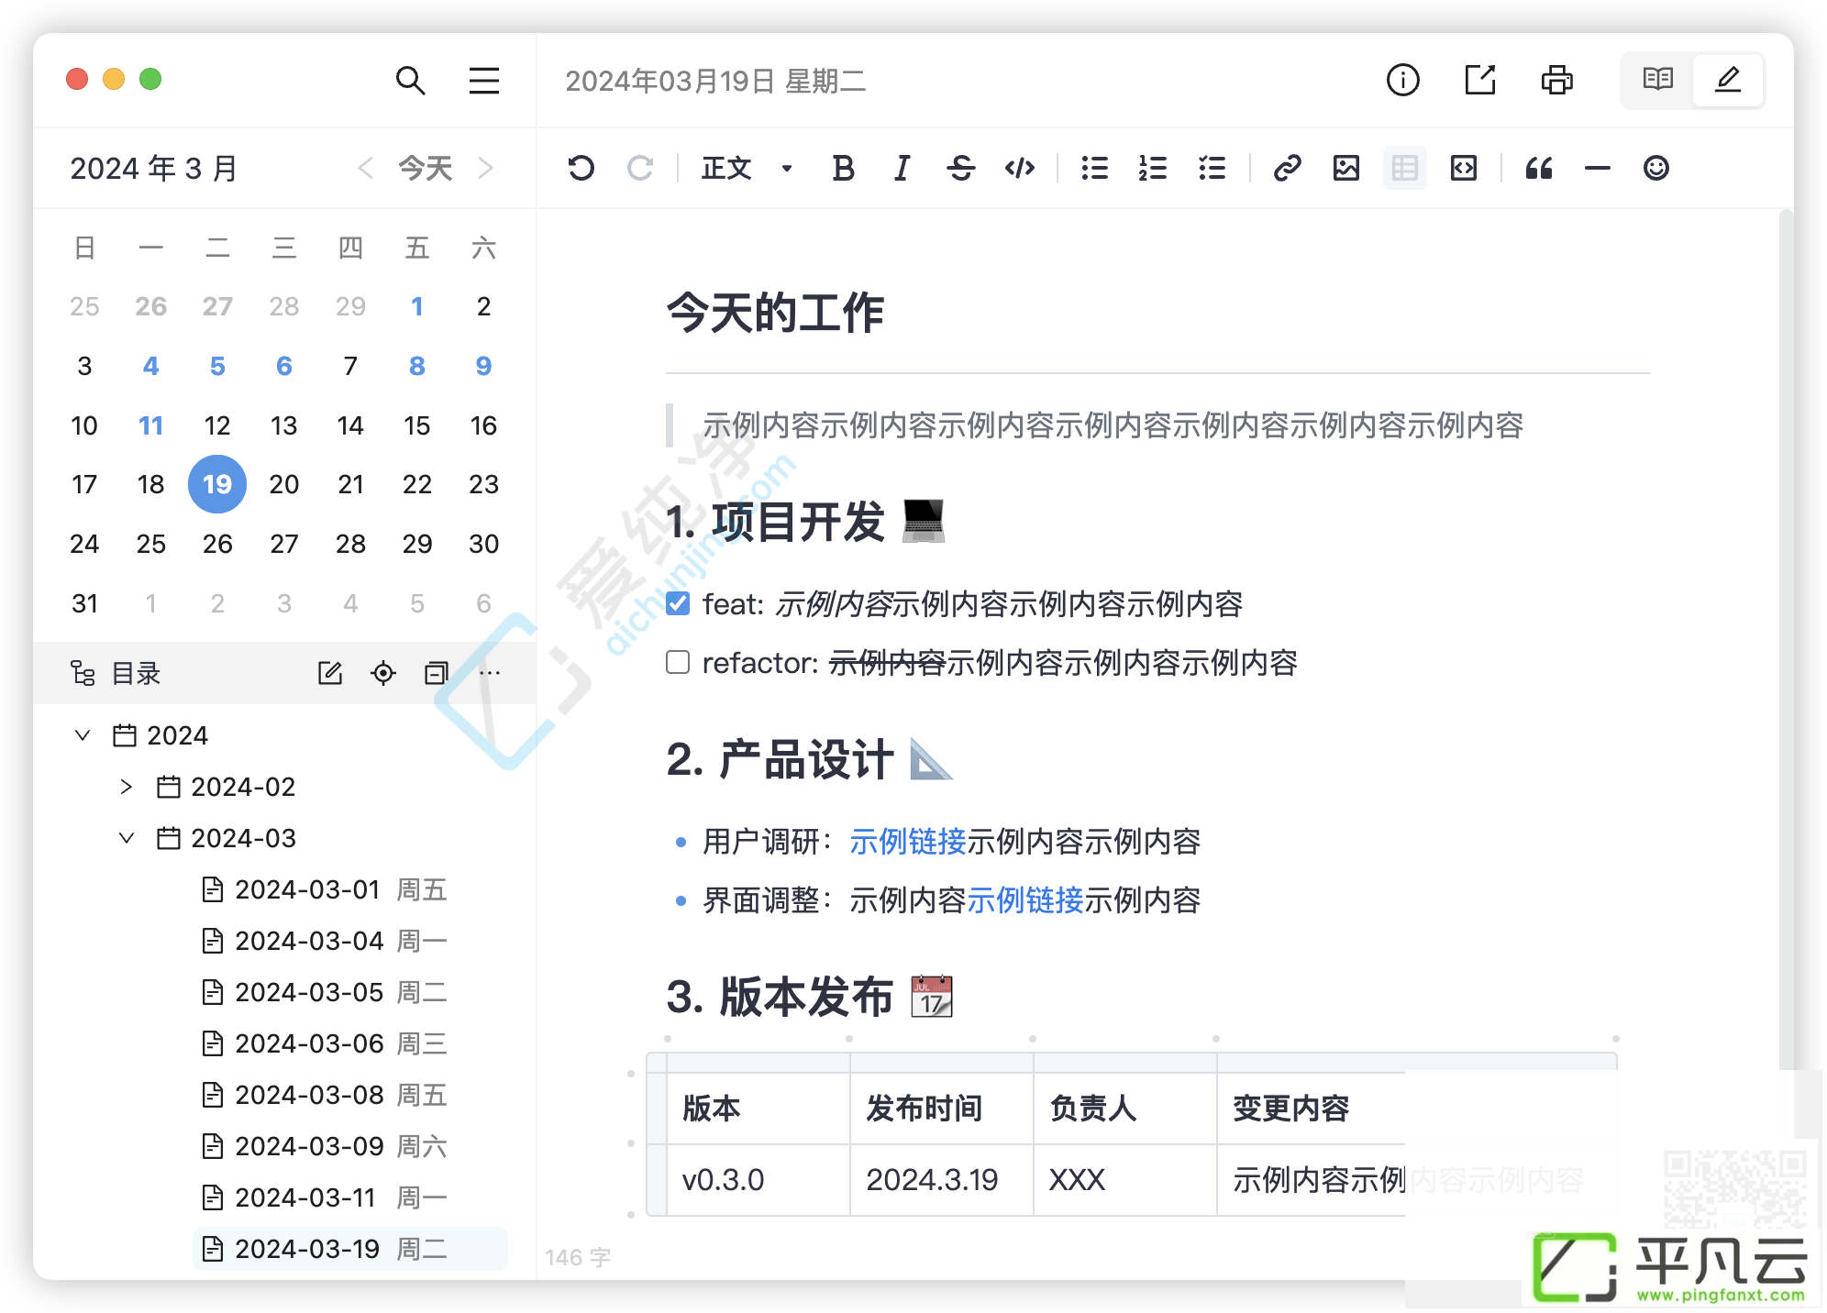1827x1313 pixels.
Task: Insert a hyperlink
Action: tap(1287, 168)
